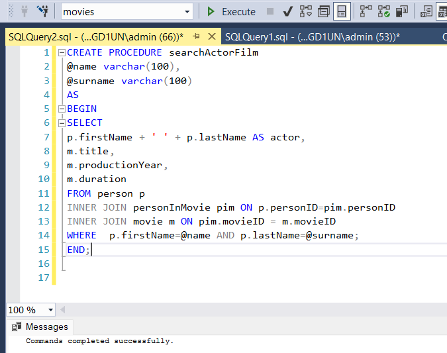Open the Query Options icon

[x=324, y=11]
